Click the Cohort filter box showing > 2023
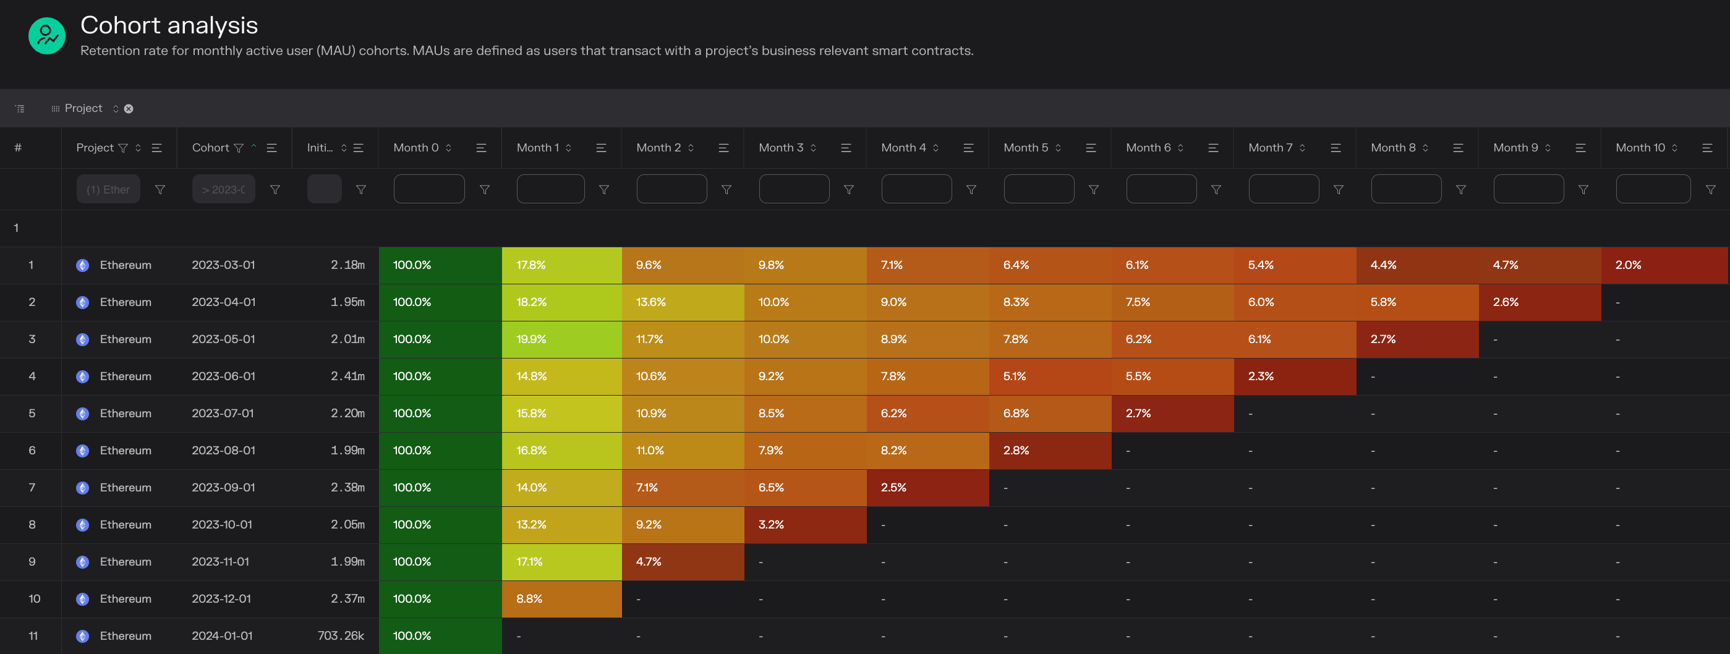Screen dimensions: 1730x654 pyautogui.click(x=224, y=189)
